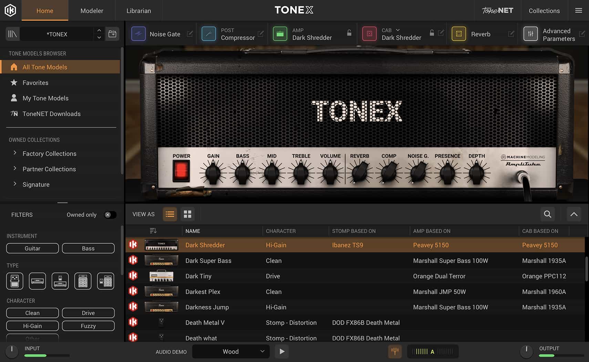Viewport: 589px width, 362px height.
Task: Click the CAB Dark Shredder module icon
Action: pos(369,34)
